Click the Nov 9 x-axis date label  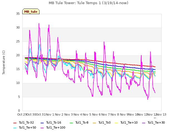124,114
